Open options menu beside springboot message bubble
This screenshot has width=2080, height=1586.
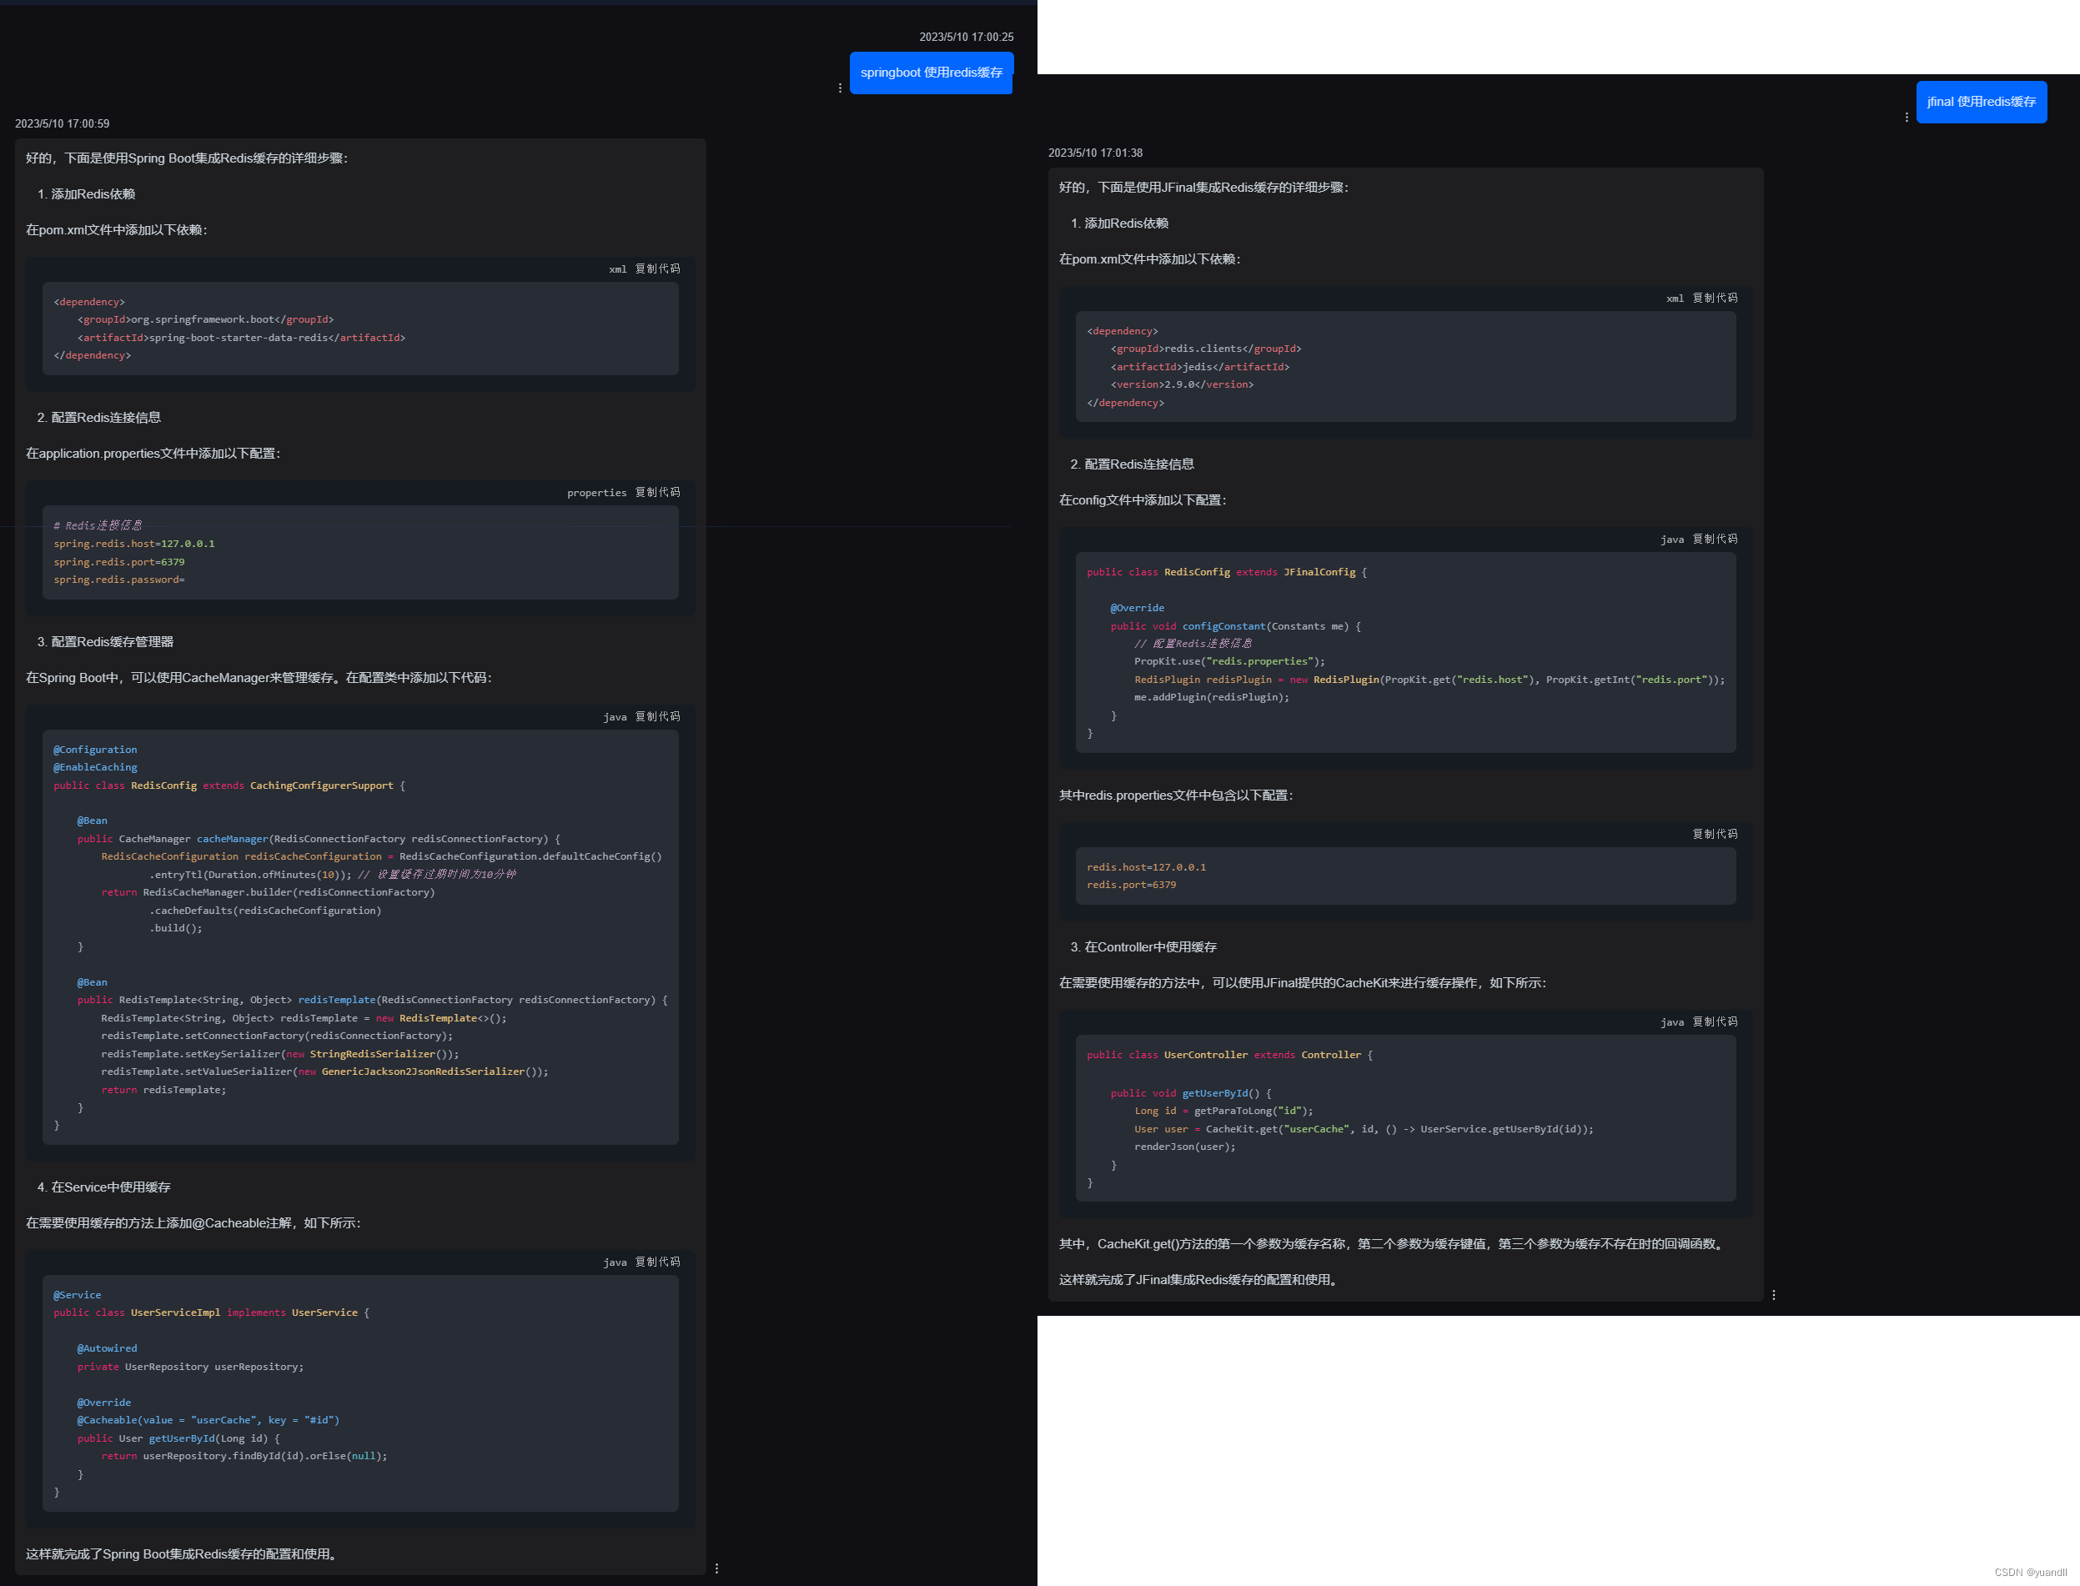(839, 88)
